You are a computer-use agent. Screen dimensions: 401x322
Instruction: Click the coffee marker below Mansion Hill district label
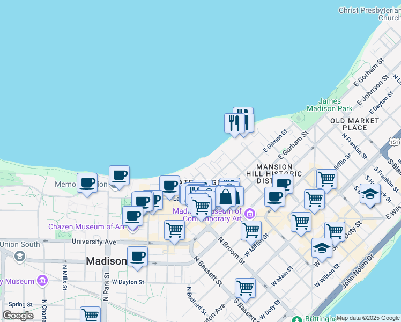click(274, 196)
